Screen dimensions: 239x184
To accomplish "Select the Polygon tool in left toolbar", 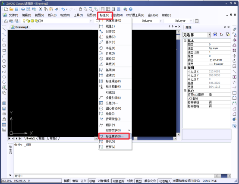I will (4, 45).
